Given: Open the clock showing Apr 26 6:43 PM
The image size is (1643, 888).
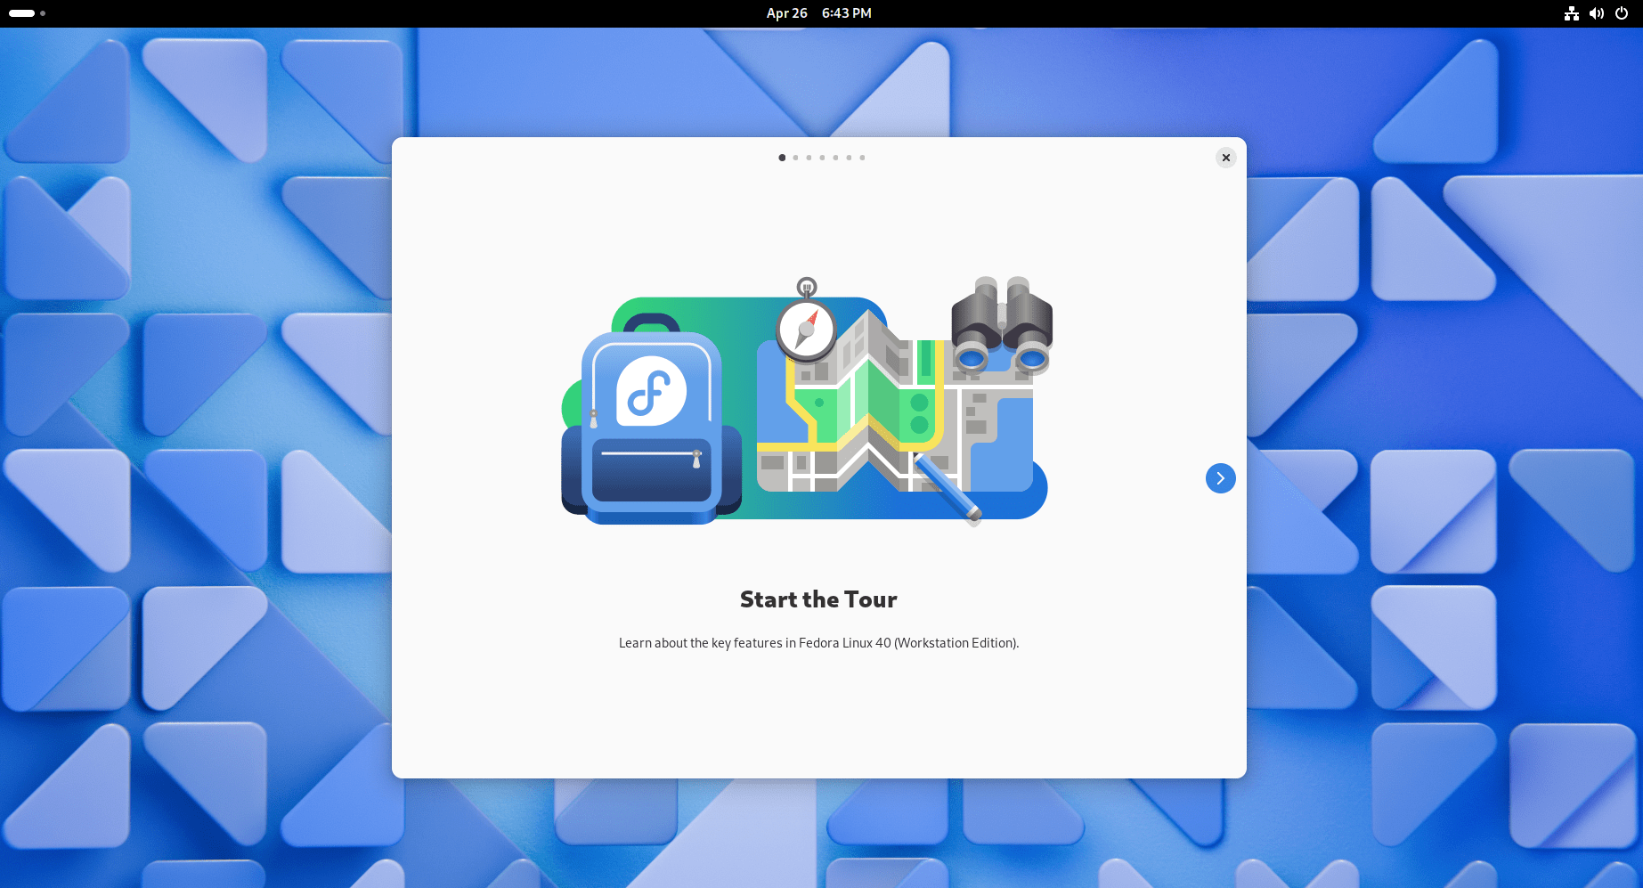Looking at the screenshot, I should coord(819,13).
